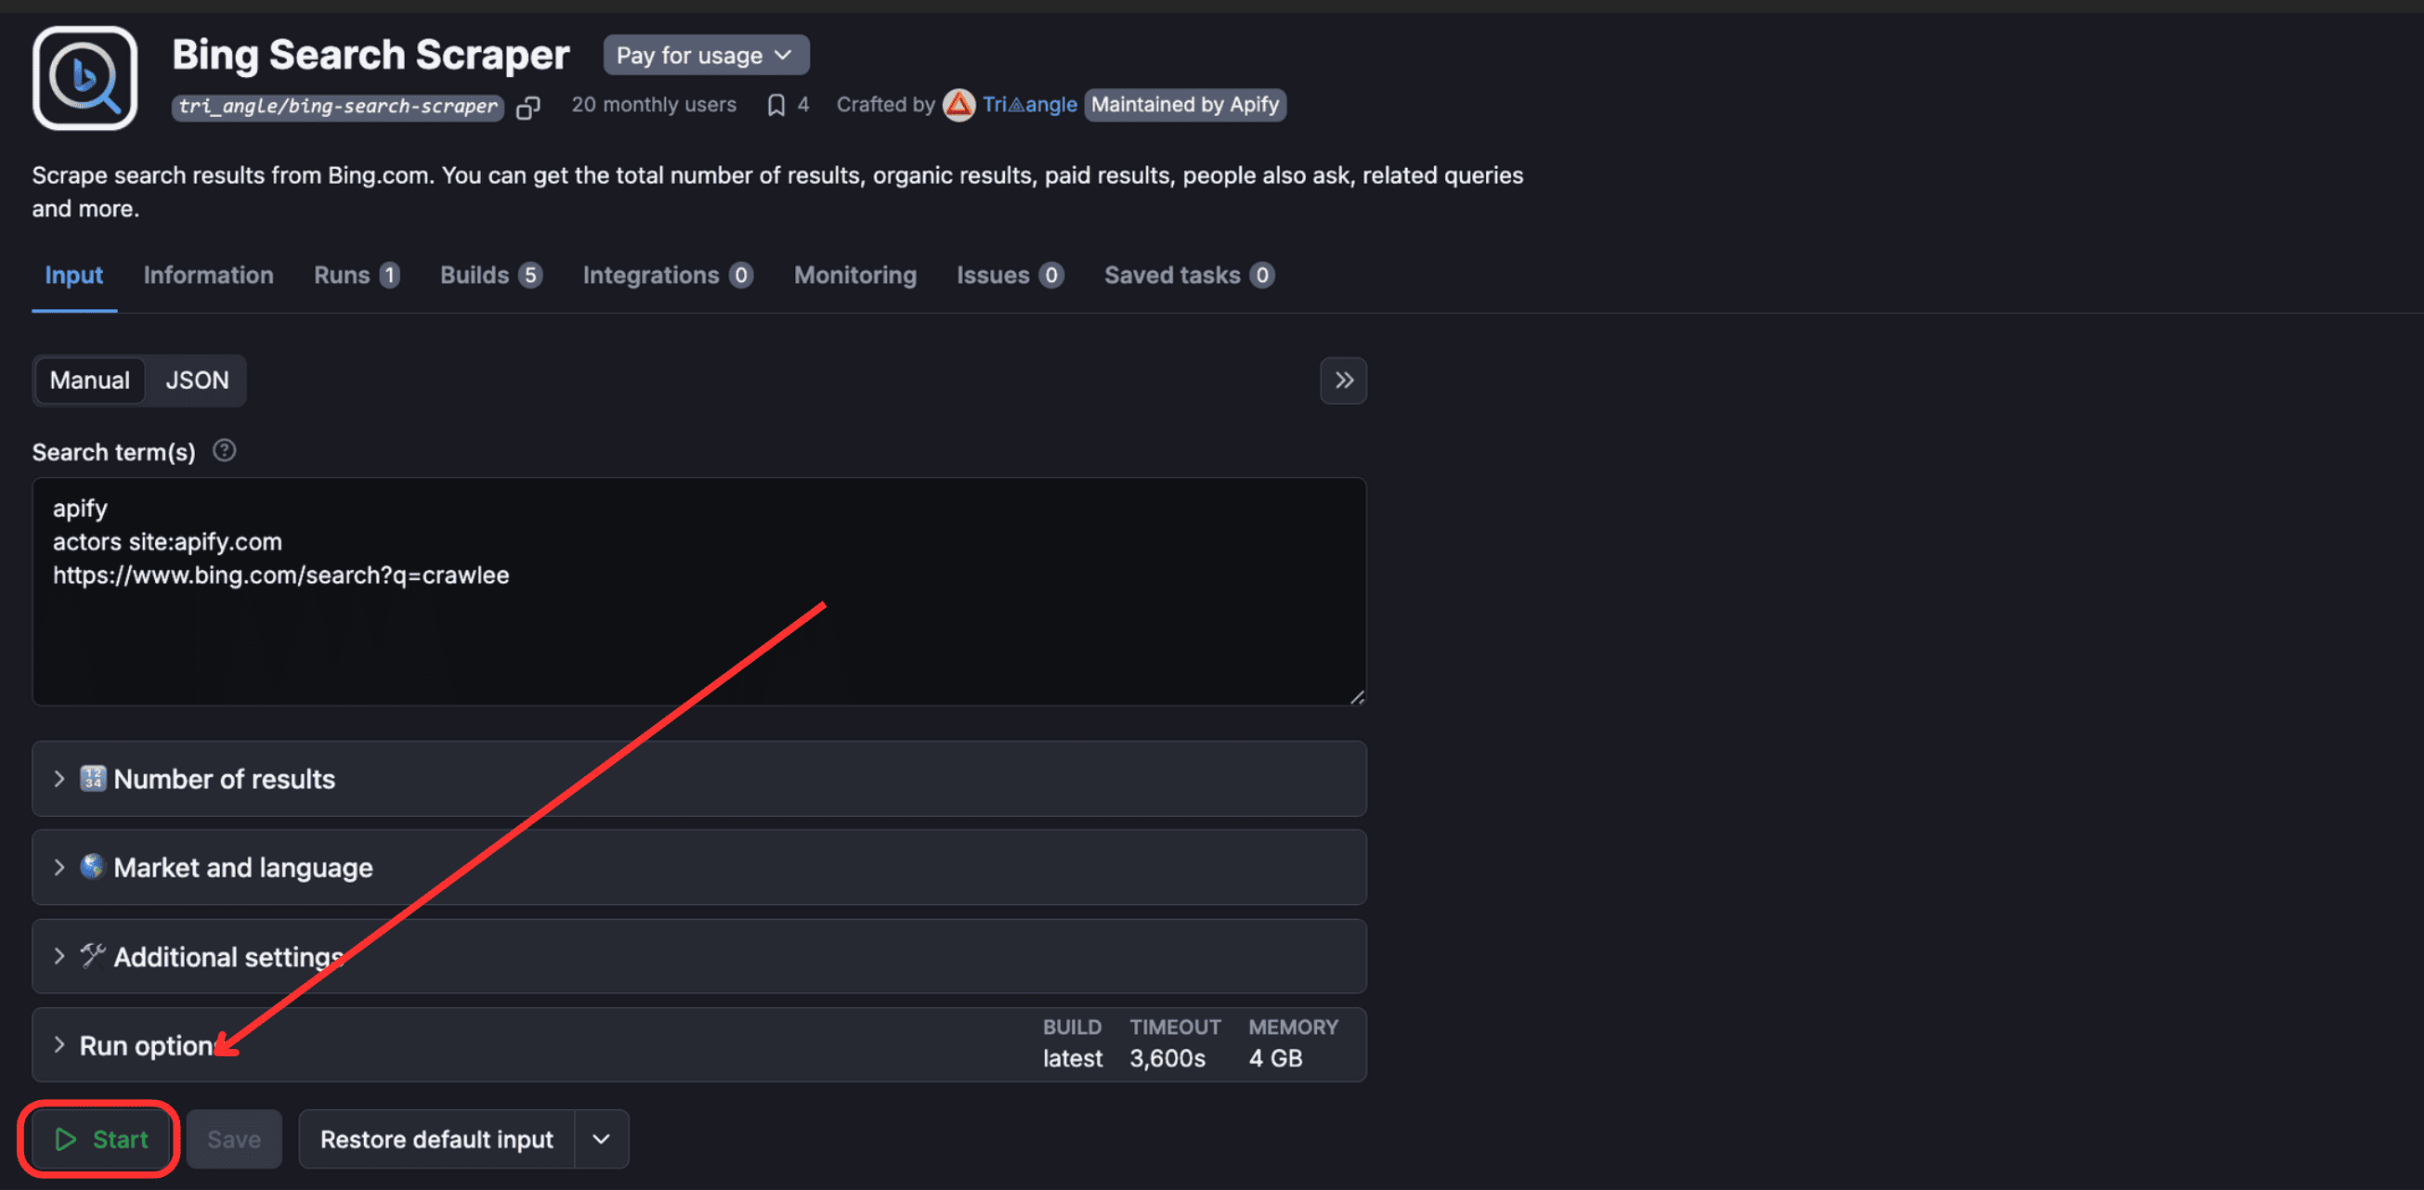
Task: Collapse the input panel via double-chevron icon
Action: coord(1344,381)
